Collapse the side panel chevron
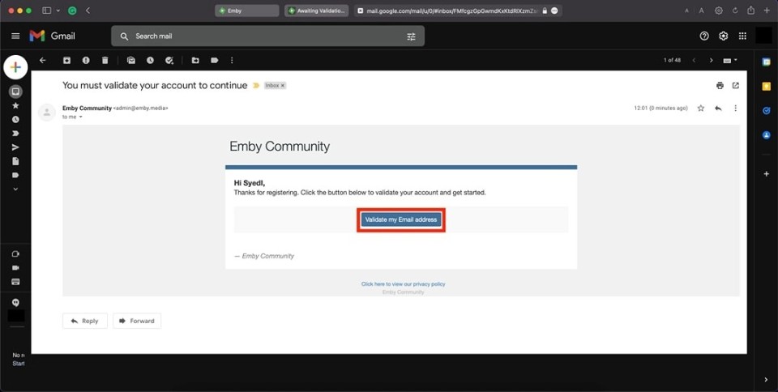This screenshot has width=778, height=392. 766,380
